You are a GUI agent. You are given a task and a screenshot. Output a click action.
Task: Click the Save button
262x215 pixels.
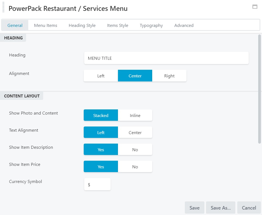coord(195,208)
